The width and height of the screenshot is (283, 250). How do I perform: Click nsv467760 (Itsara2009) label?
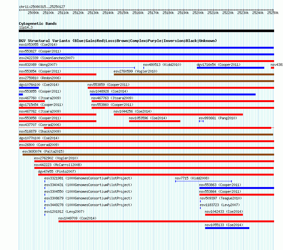(x=40, y=98)
